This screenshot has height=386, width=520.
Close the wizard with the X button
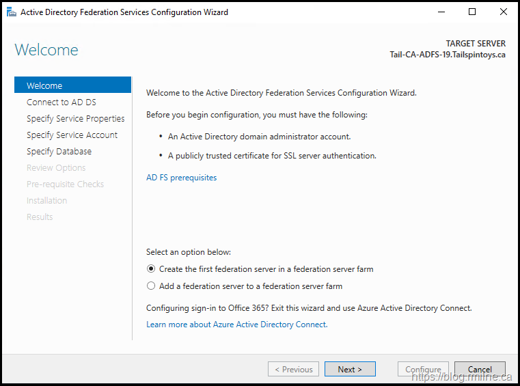[503, 12]
